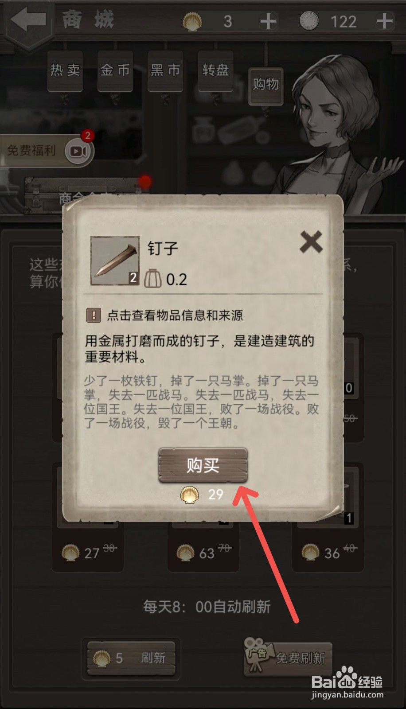Tap the 广告 免费刷新 button
The height and width of the screenshot is (709, 406).
288,658
